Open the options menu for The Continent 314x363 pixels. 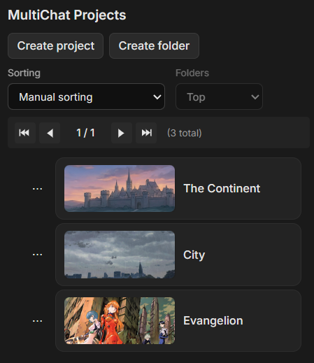(x=37, y=189)
